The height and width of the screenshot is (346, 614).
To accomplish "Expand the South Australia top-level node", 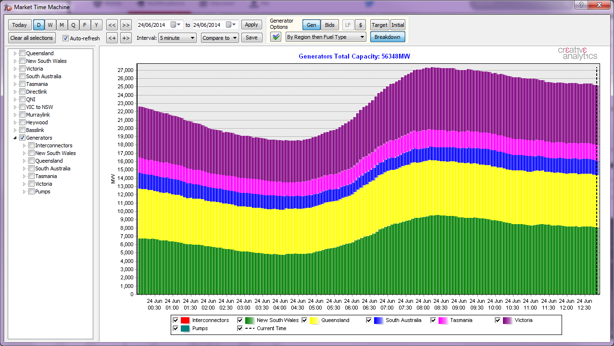I will click(x=15, y=76).
